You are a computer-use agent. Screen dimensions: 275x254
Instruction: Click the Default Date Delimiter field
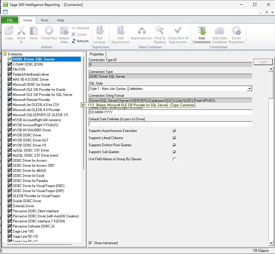170,124
